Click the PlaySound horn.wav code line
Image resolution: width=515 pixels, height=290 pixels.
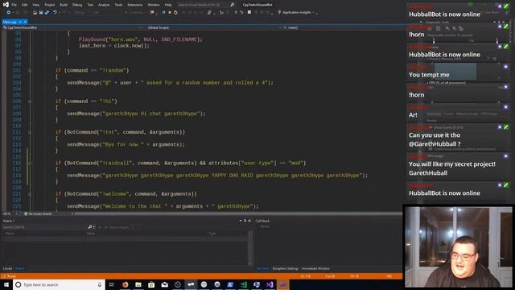141,39
